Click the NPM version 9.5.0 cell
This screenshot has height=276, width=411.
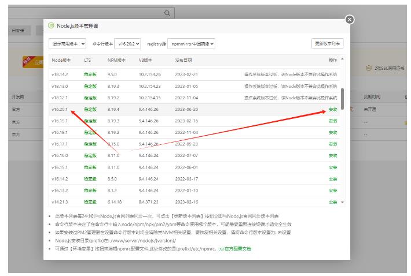(x=112, y=74)
